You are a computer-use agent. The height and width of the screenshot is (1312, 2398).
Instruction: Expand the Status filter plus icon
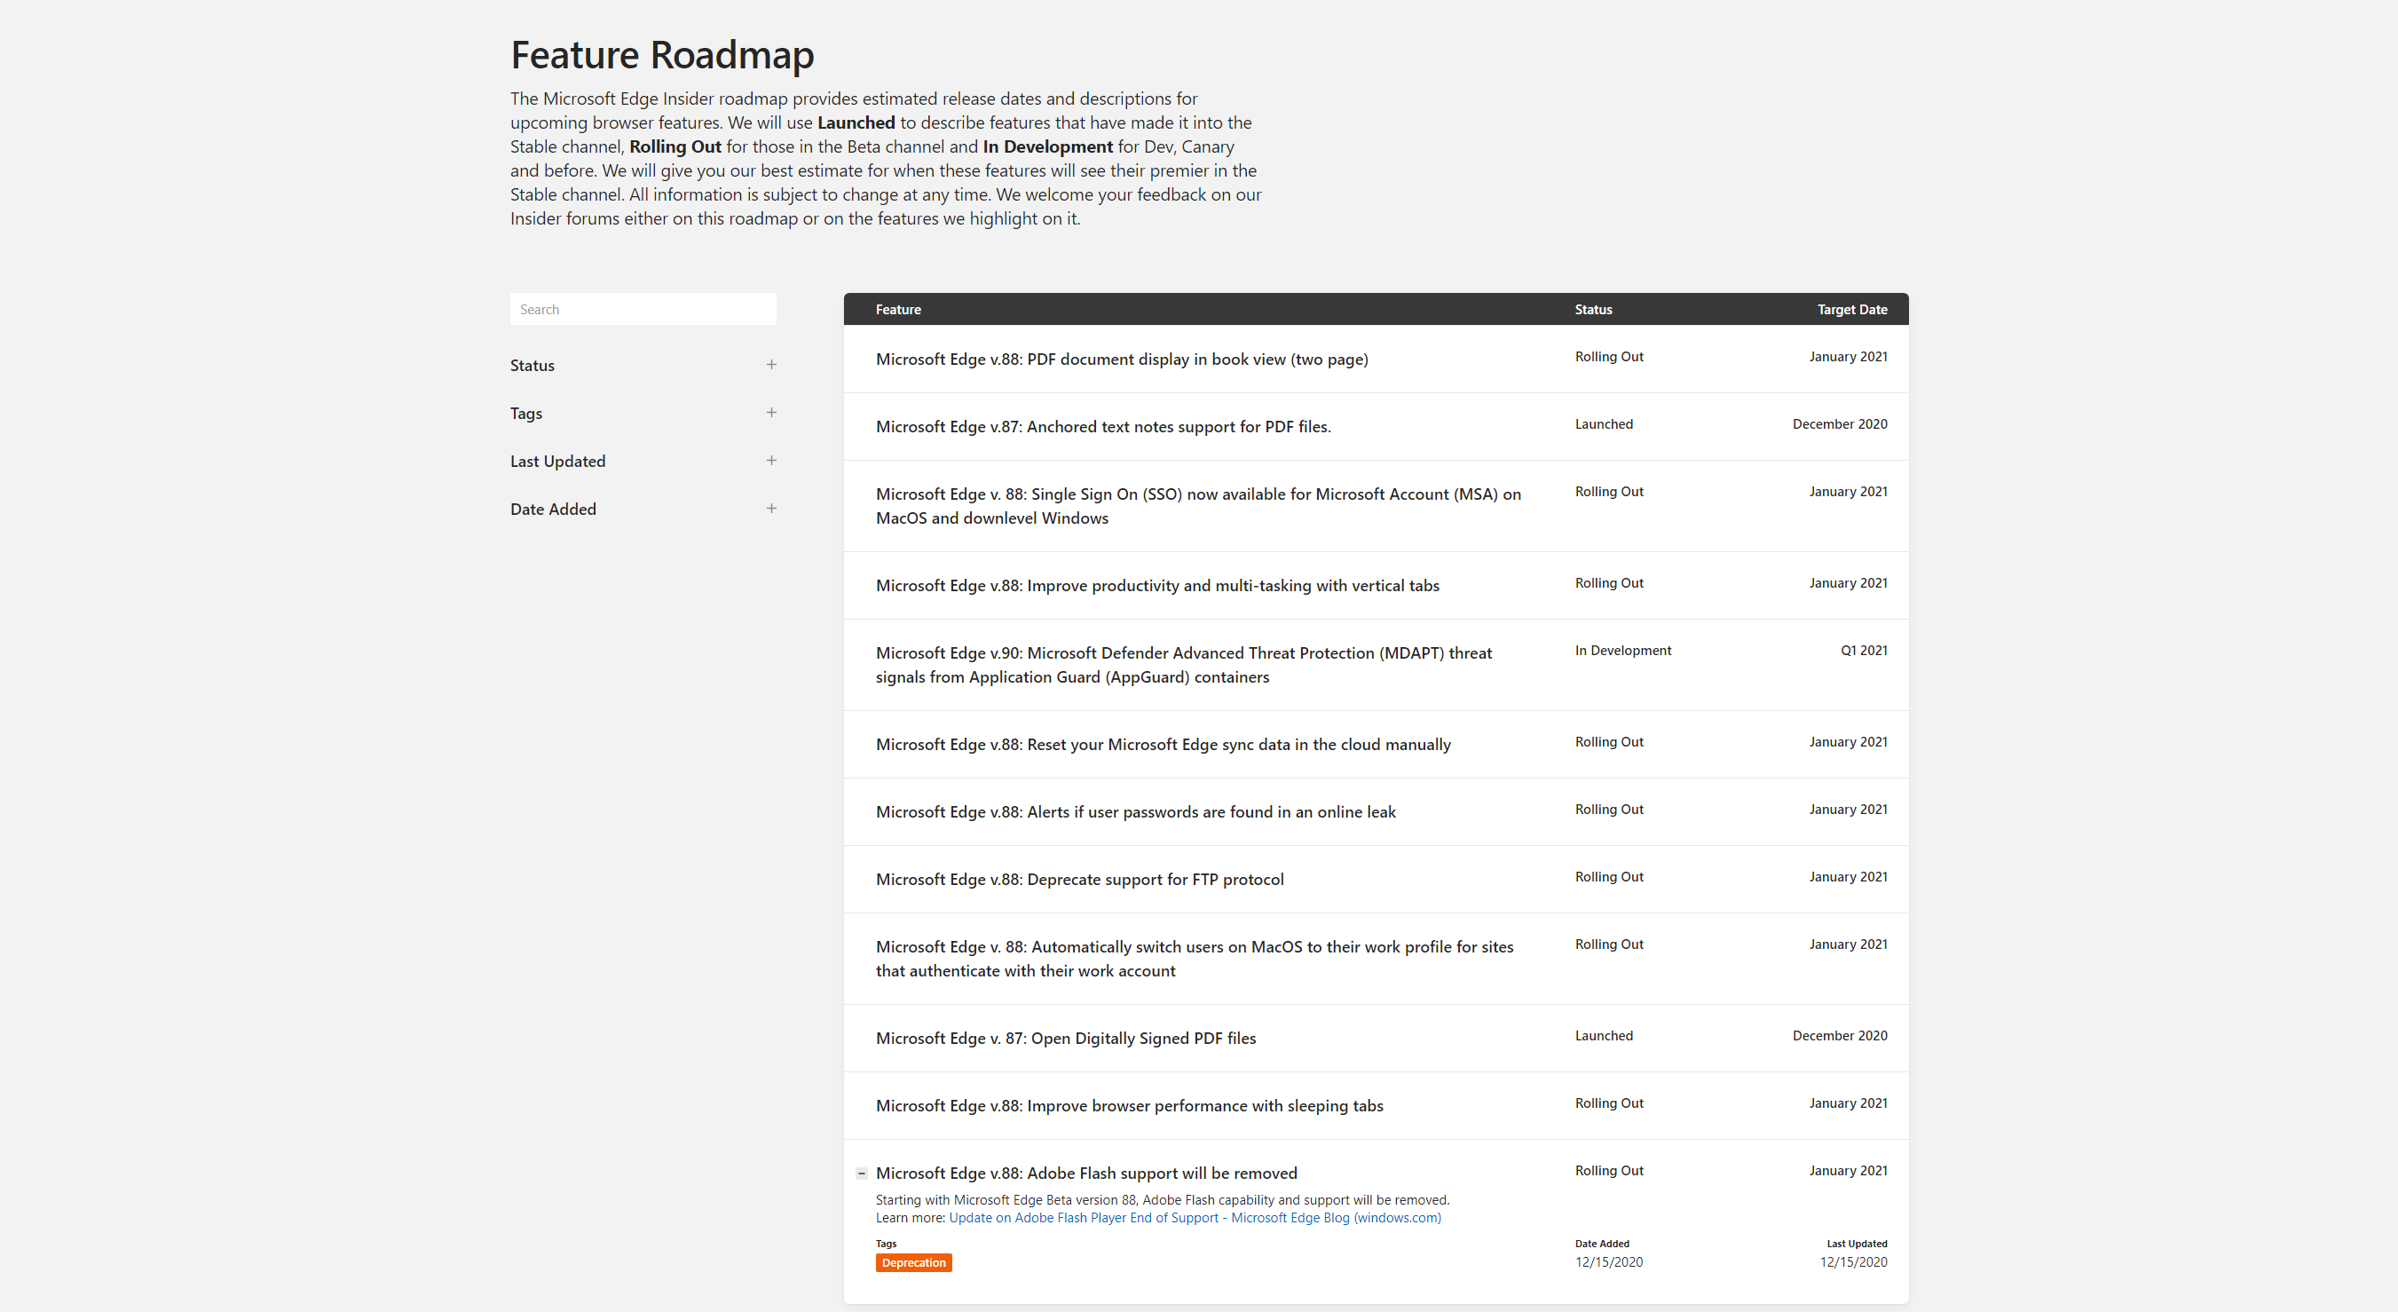[770, 365]
